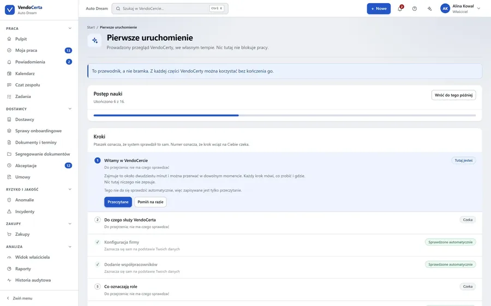
Task: Click the AK avatar circle
Action: point(445,8)
